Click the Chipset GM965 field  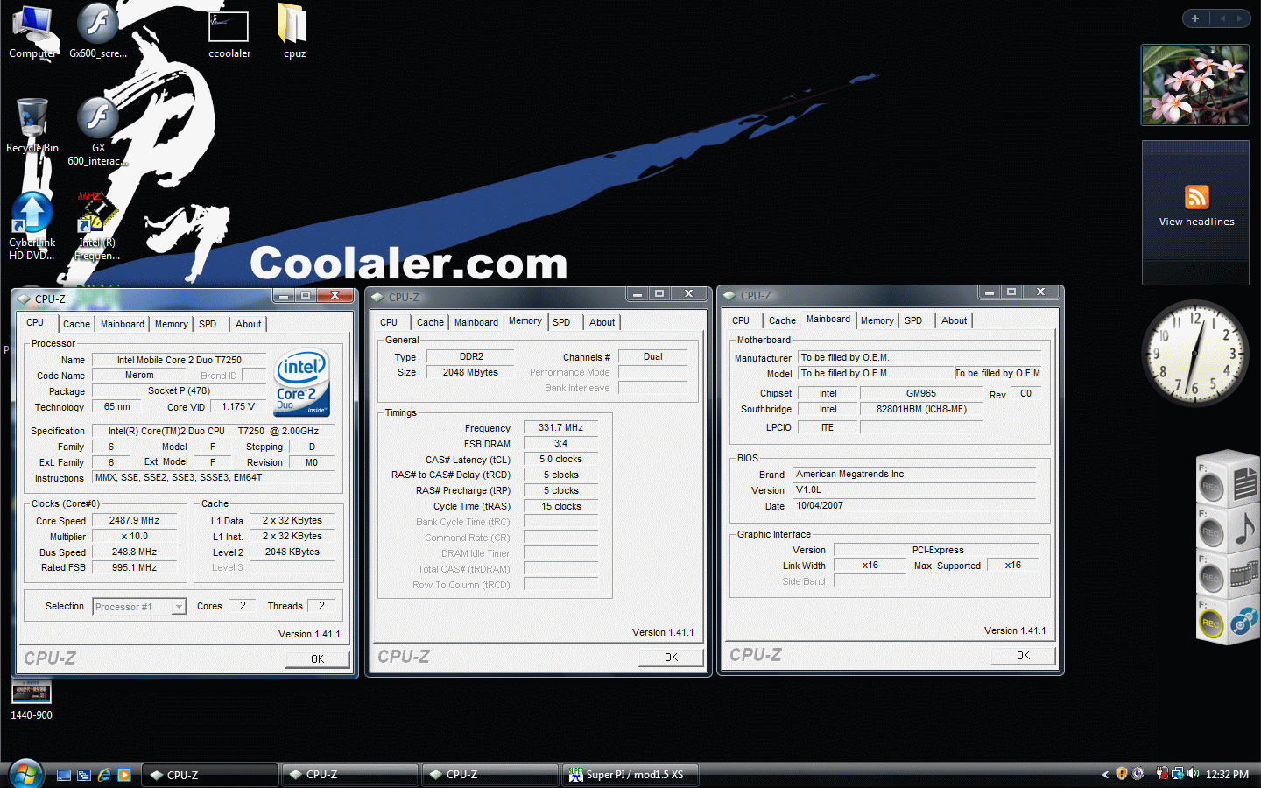click(x=920, y=393)
